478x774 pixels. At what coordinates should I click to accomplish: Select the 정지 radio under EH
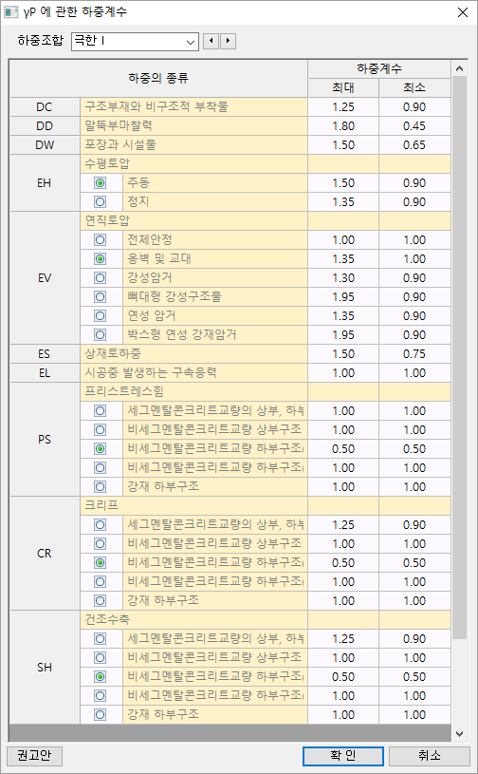pos(101,202)
